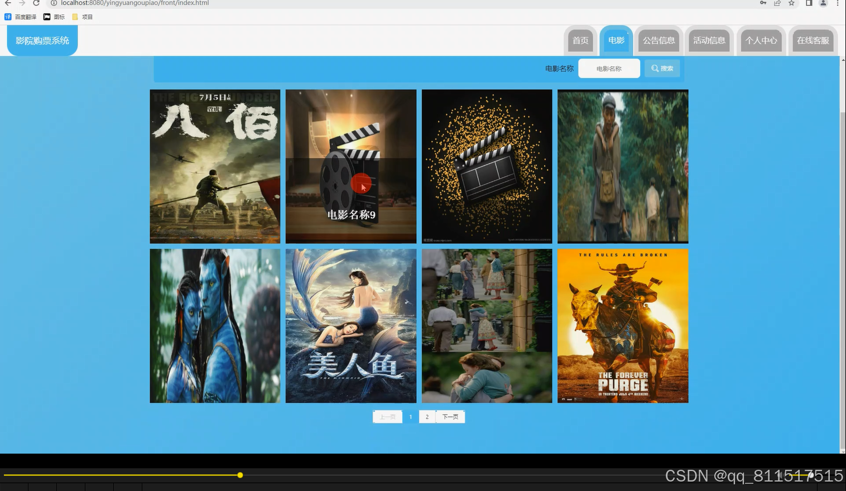
Task: Open the 公告信息 tab
Action: (659, 40)
